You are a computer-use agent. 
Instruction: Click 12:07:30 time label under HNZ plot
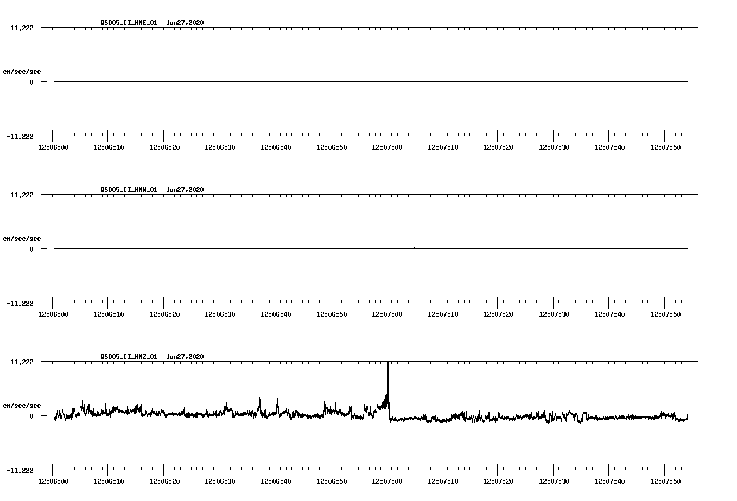554,481
